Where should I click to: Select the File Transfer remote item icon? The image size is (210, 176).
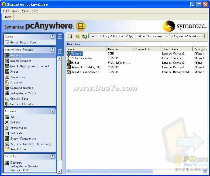tap(69, 58)
